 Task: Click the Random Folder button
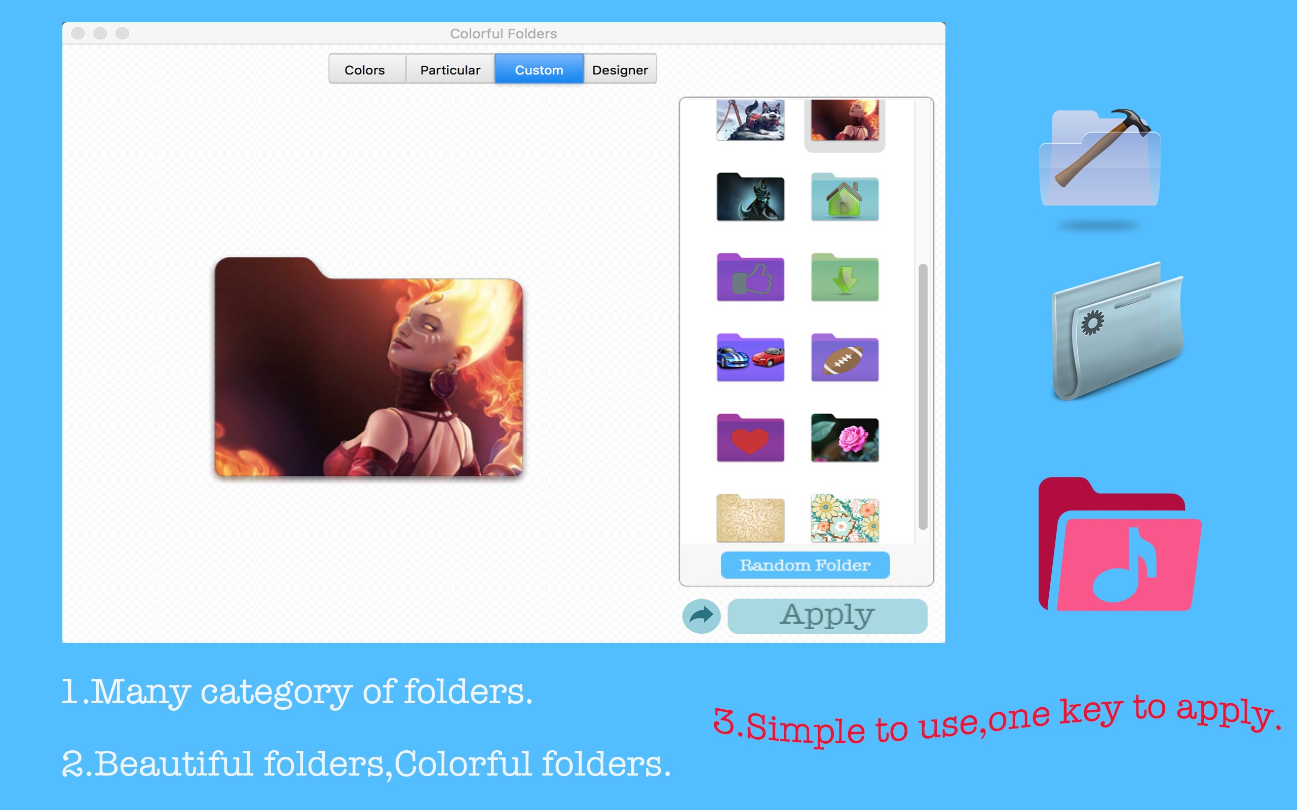pos(806,563)
